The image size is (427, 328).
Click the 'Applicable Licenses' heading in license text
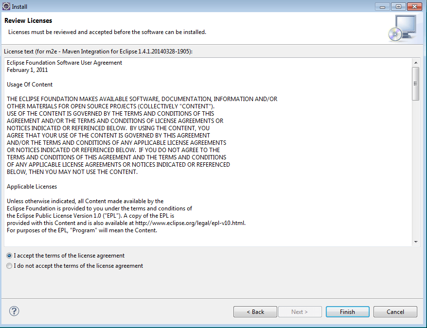point(32,187)
